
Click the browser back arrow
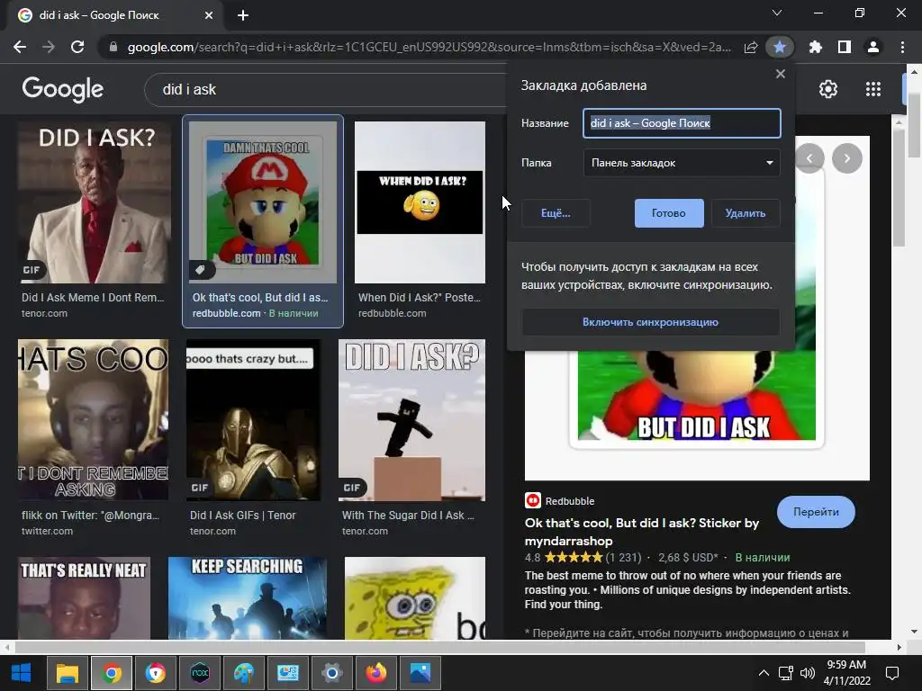[x=20, y=47]
